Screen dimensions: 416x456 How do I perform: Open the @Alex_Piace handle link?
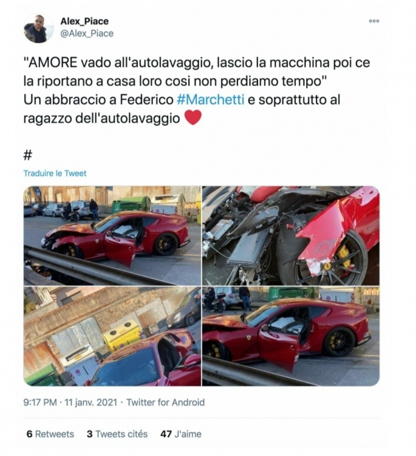point(87,33)
